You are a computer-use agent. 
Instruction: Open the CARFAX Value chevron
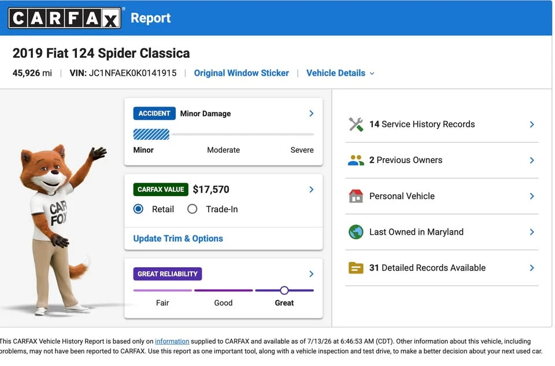click(x=312, y=190)
